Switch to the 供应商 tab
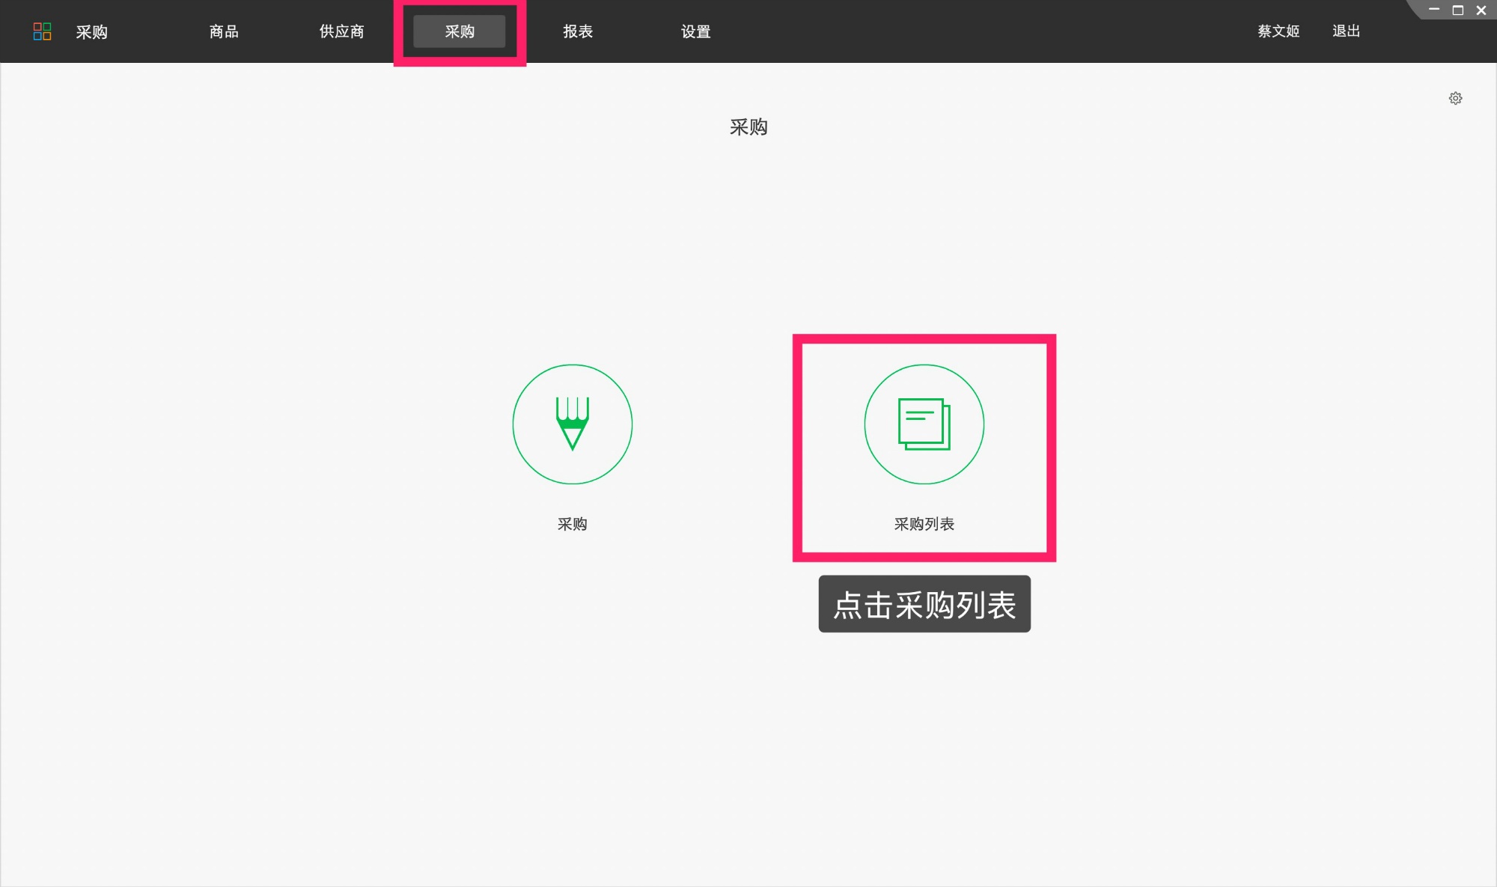This screenshot has width=1497, height=887. [x=341, y=31]
